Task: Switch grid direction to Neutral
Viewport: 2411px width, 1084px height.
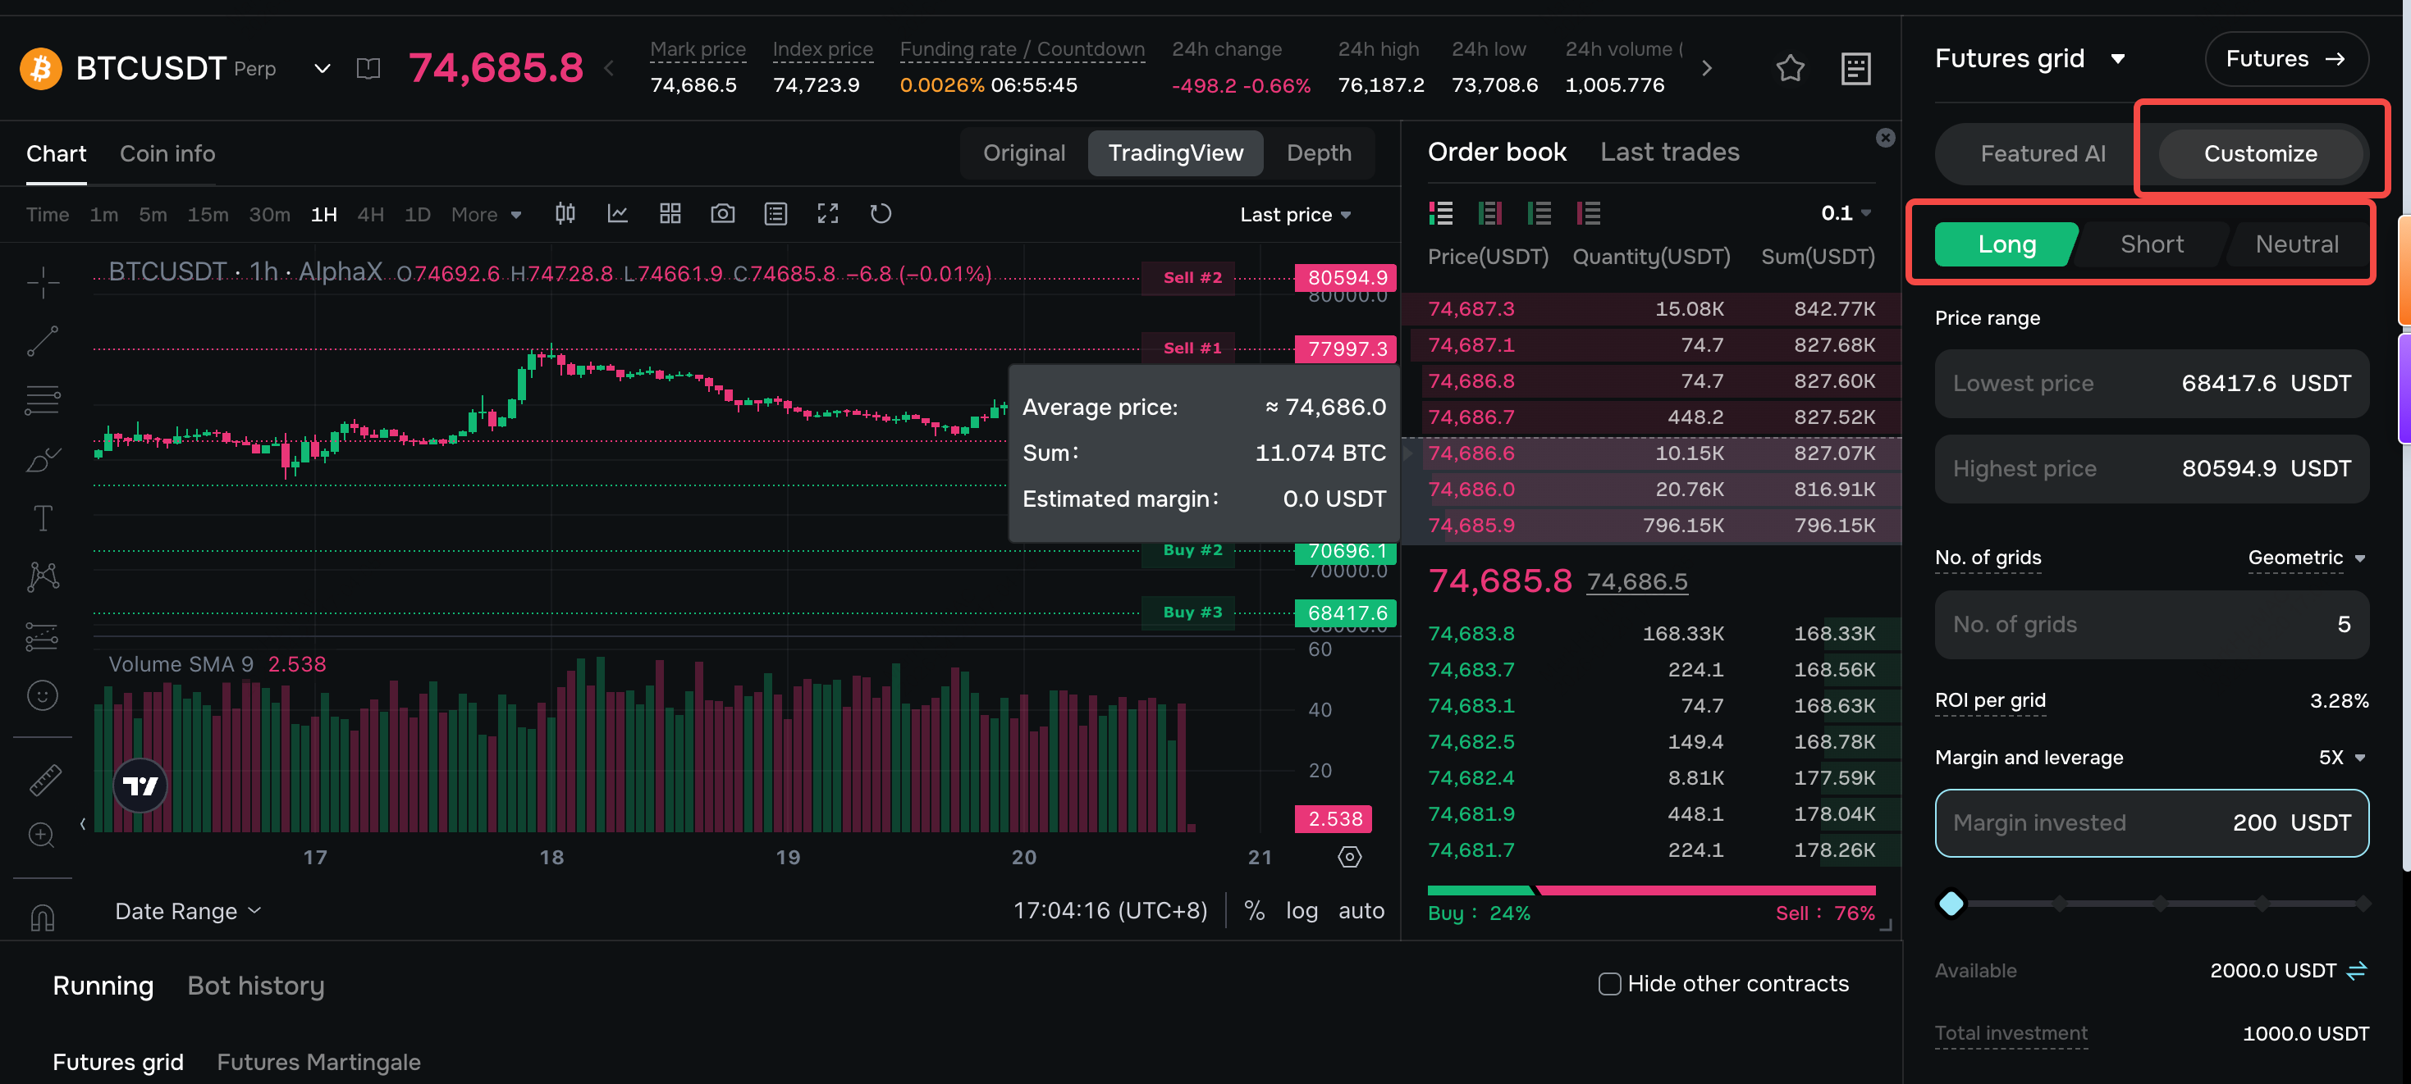Action: [x=2296, y=244]
